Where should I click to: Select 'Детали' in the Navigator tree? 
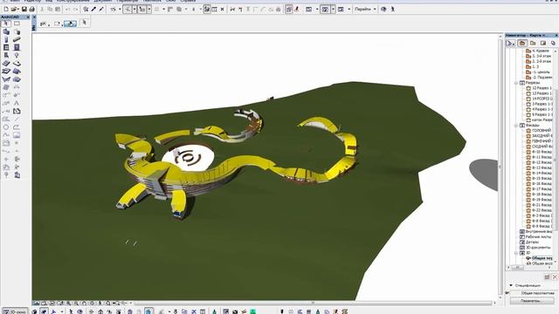point(532,242)
